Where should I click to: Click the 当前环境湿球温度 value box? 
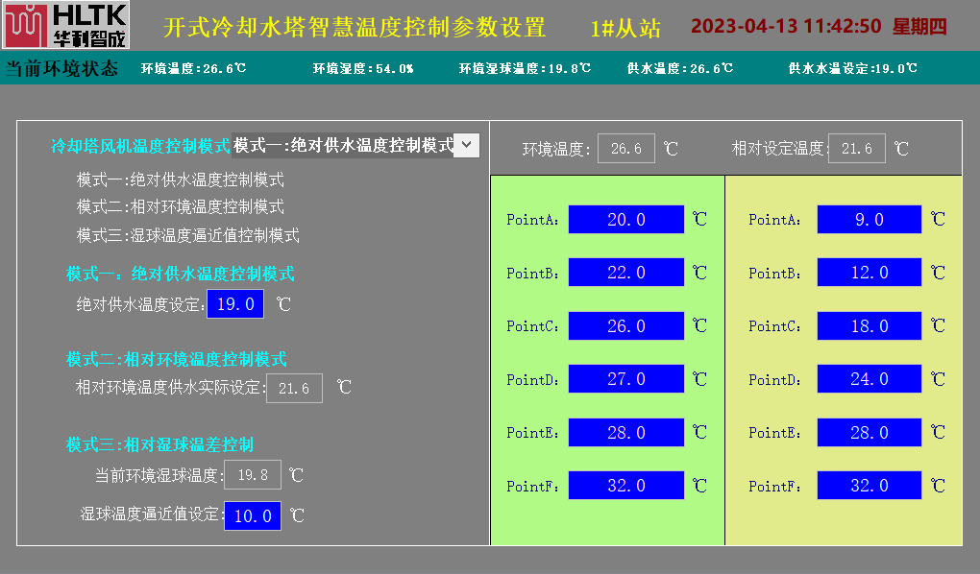253,474
